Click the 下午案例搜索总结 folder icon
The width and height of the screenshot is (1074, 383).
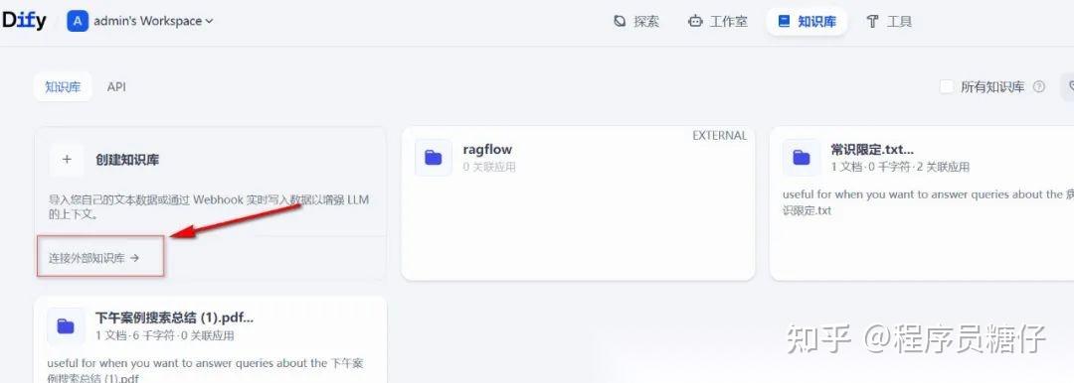tap(66, 326)
